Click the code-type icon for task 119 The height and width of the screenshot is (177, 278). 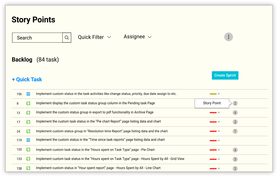coord(28,140)
